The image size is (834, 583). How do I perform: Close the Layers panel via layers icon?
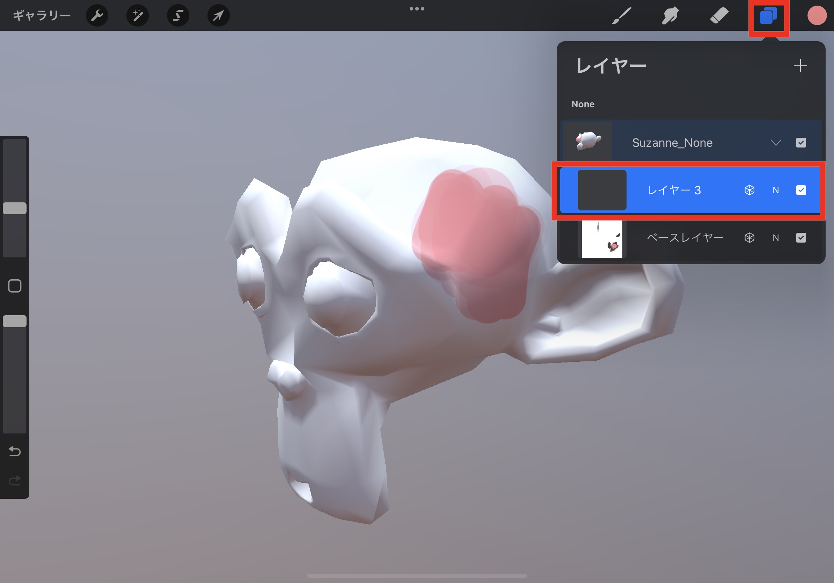[768, 16]
